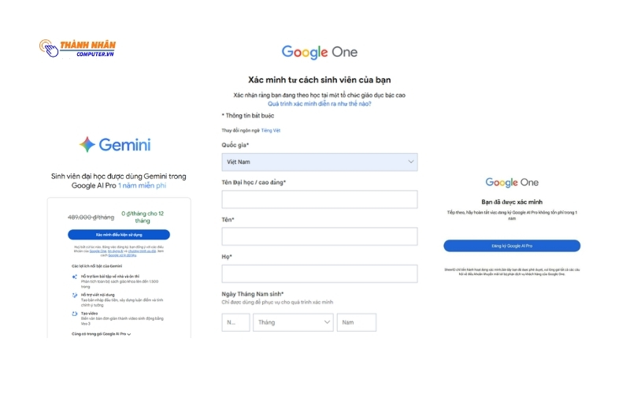The image size is (630, 394).
Task: Open the Quốc gia country dropdown
Action: 319,162
